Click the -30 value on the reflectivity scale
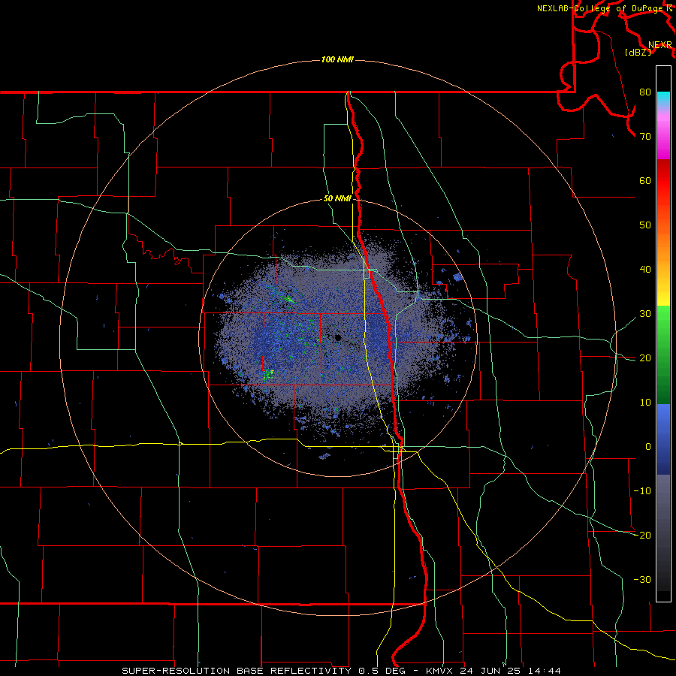This screenshot has width=676, height=676. coord(642,580)
